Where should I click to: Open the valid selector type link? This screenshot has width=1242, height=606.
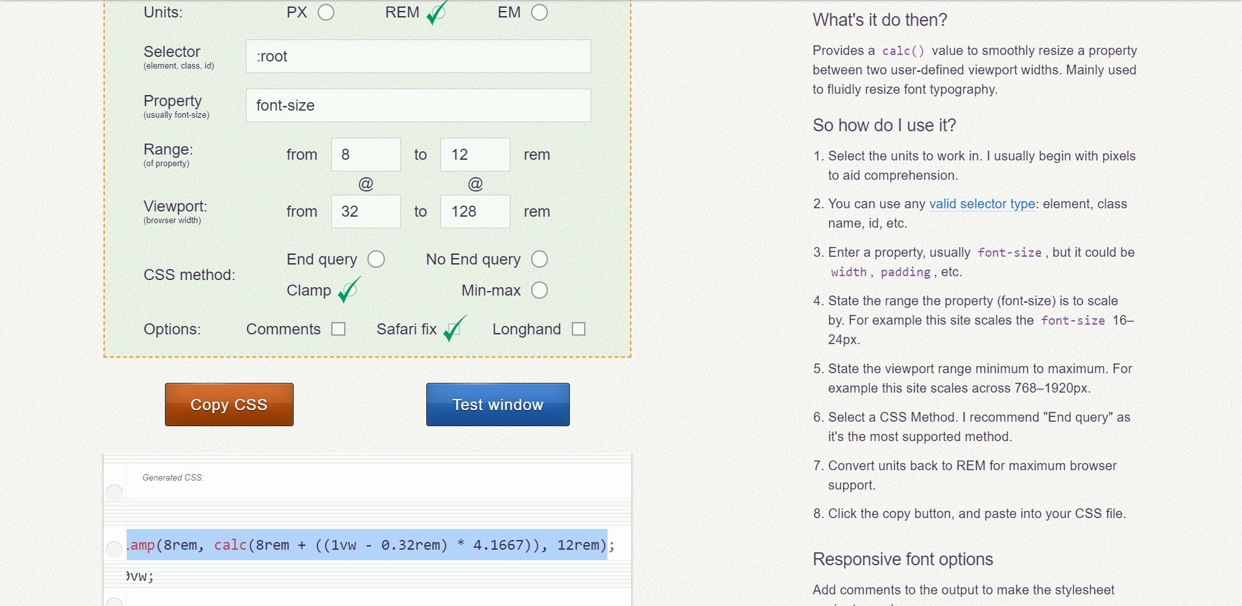coord(982,204)
